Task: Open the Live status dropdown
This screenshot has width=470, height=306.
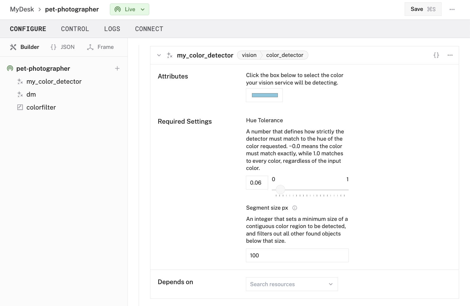Action: 129,9
